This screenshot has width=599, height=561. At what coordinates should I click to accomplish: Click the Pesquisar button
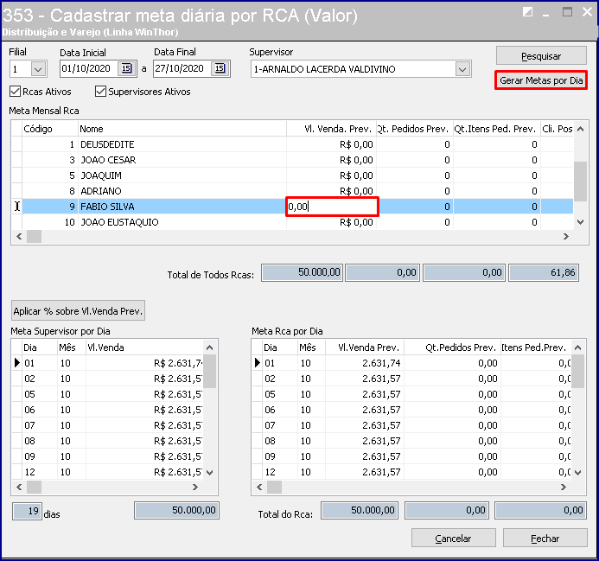point(541,56)
